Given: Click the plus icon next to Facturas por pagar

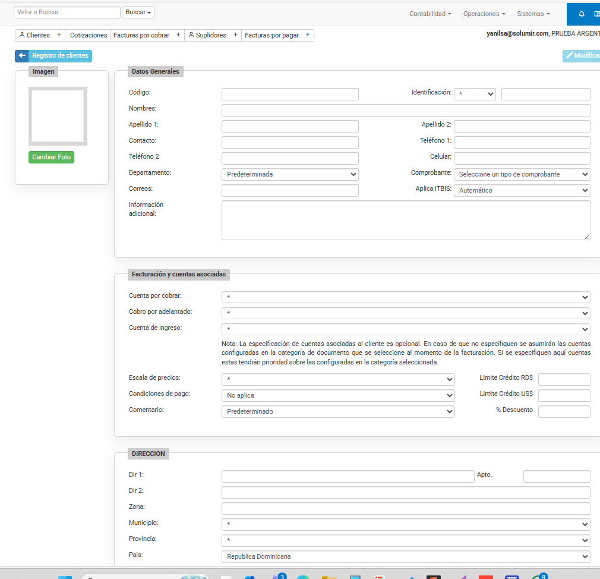Looking at the screenshot, I should 308,35.
